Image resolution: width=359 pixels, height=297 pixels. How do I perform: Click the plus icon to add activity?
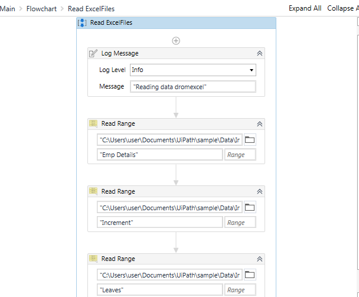pyautogui.click(x=176, y=41)
